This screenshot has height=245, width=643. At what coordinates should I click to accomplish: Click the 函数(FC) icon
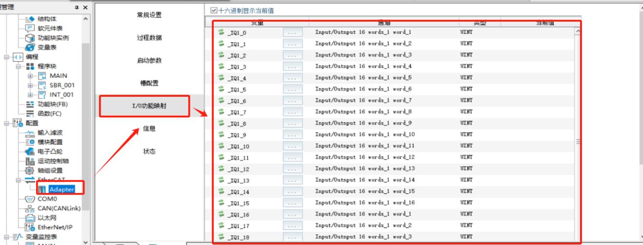coord(30,114)
